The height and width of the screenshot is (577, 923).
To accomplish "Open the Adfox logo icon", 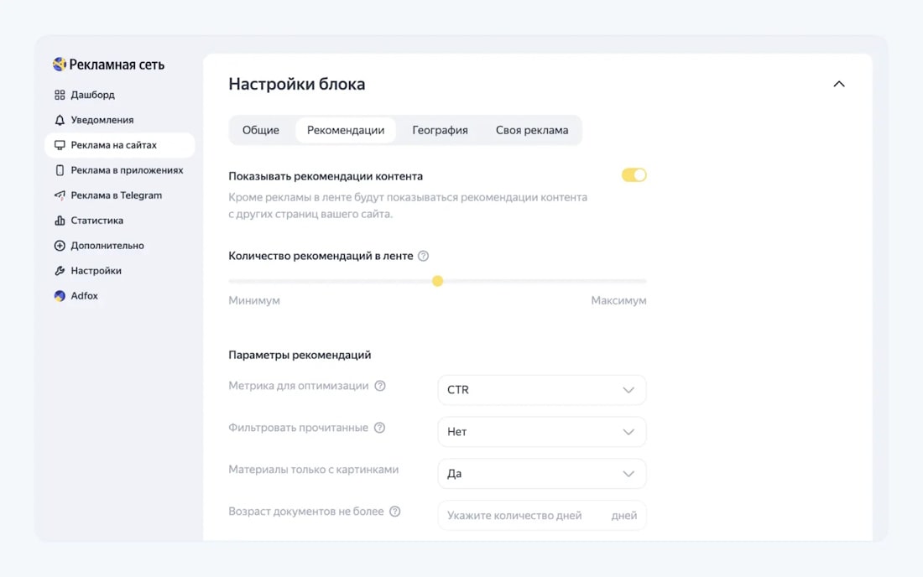I will [60, 296].
